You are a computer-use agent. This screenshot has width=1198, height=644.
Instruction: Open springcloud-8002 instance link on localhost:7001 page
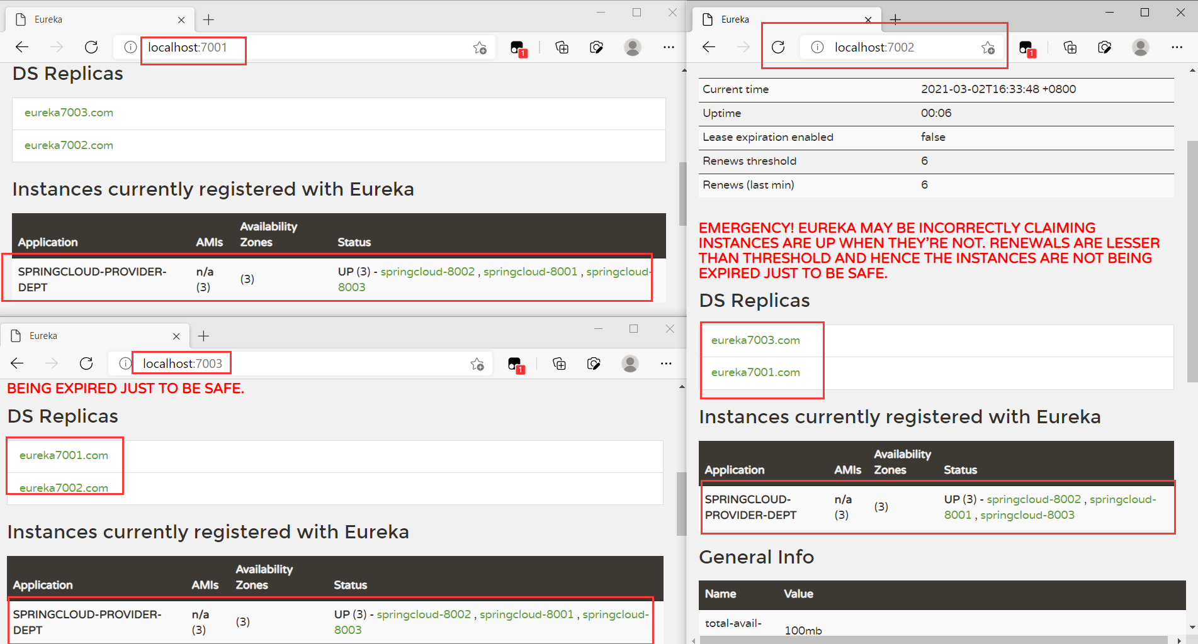pos(427,272)
